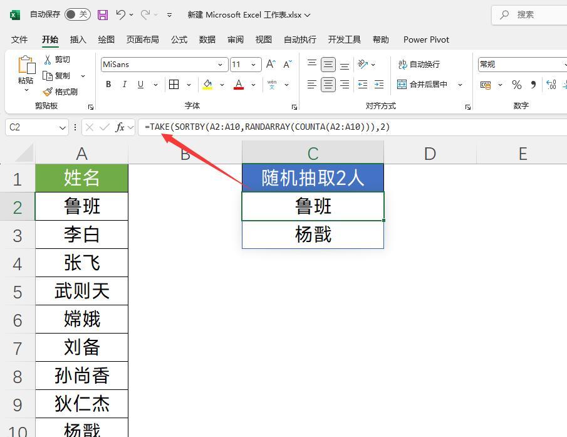Toggle Underline formatting
Screen dimensions: 567x437
141,84
